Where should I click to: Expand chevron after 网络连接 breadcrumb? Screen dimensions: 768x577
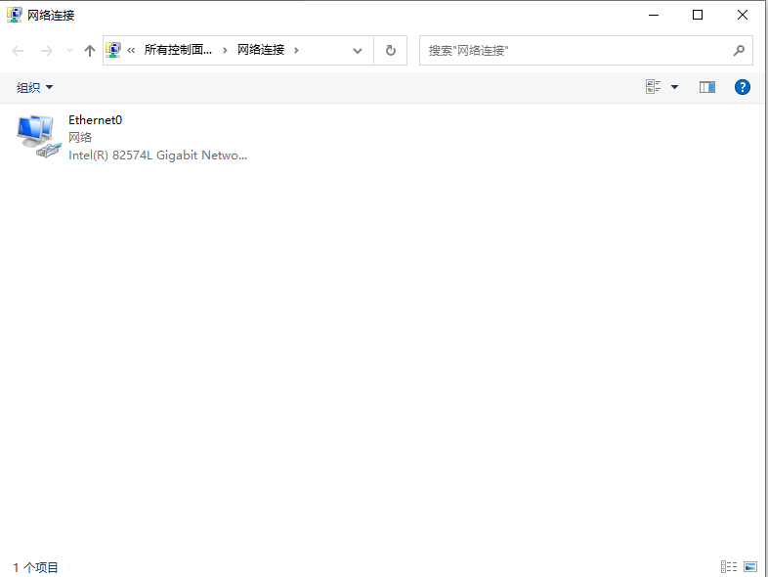point(296,50)
